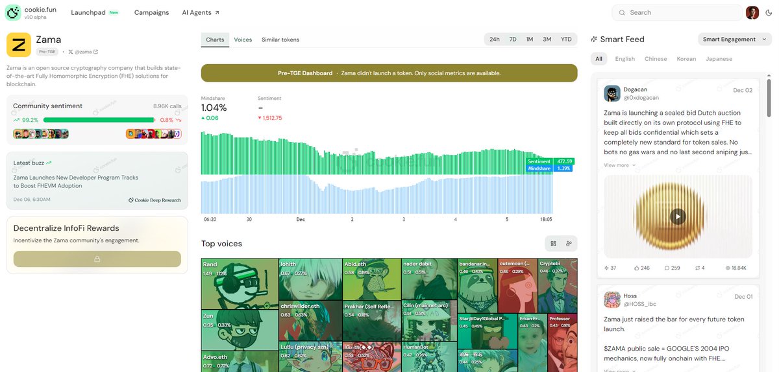Screen dimensions: 779x372
Task: Switch to the Charts tab
Action: [215, 40]
